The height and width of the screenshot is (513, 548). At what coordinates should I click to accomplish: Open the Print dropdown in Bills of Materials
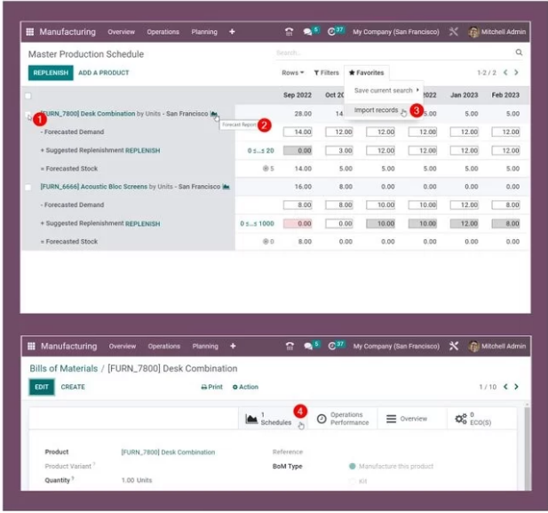(211, 387)
